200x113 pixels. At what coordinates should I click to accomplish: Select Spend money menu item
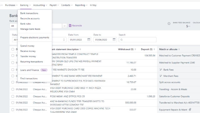tap(27, 46)
